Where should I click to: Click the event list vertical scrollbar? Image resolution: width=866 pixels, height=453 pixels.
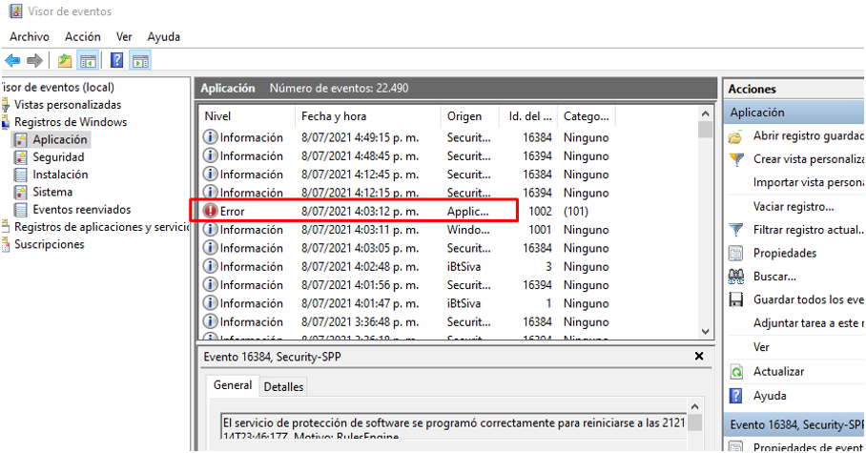click(705, 229)
